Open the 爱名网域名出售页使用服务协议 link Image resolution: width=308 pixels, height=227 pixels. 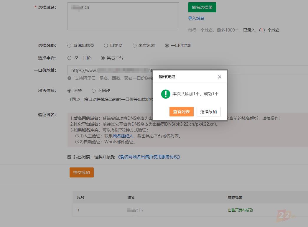coord(149,157)
